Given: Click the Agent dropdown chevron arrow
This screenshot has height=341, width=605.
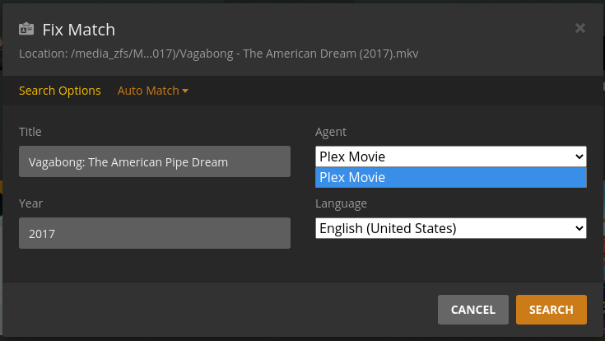Looking at the screenshot, I should [x=579, y=156].
